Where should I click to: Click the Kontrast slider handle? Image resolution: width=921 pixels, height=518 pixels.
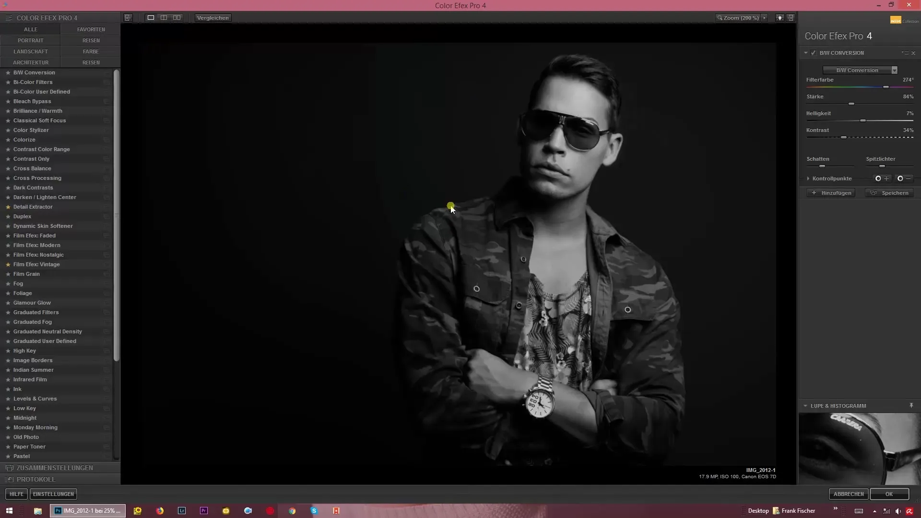(844, 138)
